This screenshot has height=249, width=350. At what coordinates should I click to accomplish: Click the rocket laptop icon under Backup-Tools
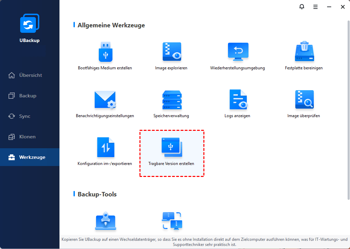point(105,221)
